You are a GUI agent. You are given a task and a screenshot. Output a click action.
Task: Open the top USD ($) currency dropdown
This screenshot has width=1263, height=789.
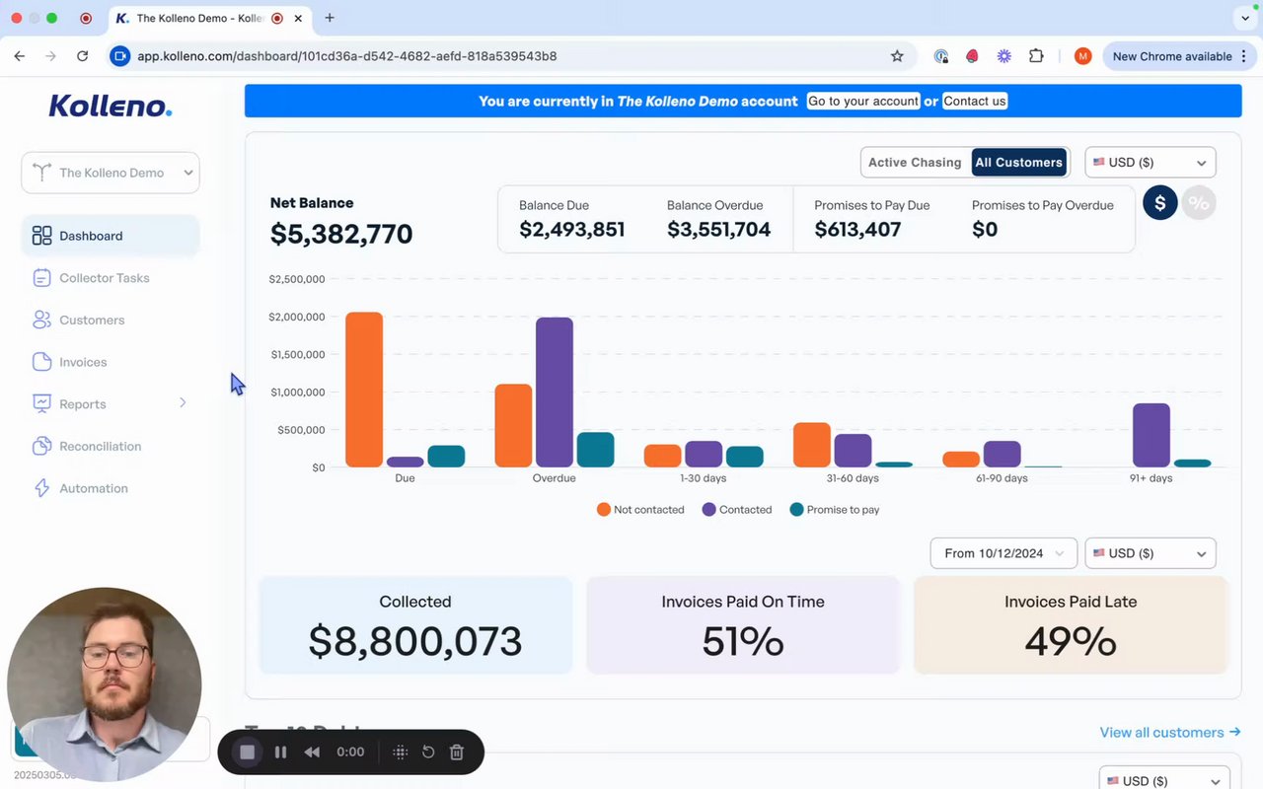click(x=1151, y=163)
